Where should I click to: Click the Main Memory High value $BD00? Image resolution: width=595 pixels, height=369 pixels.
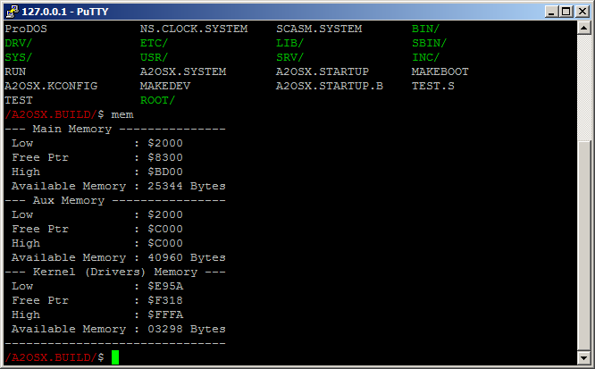[x=165, y=172]
